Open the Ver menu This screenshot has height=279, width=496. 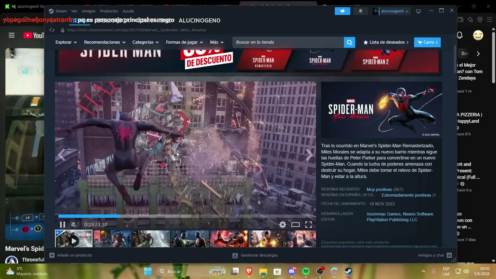coord(74,11)
